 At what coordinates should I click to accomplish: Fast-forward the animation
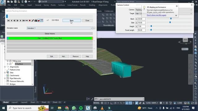click(24, 20)
